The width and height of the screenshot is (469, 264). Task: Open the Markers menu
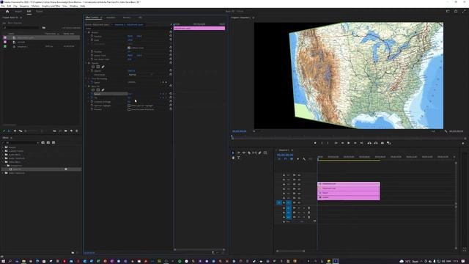(35, 6)
